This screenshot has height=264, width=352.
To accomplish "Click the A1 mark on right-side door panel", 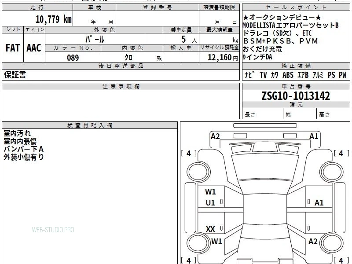I will (x=319, y=203).
